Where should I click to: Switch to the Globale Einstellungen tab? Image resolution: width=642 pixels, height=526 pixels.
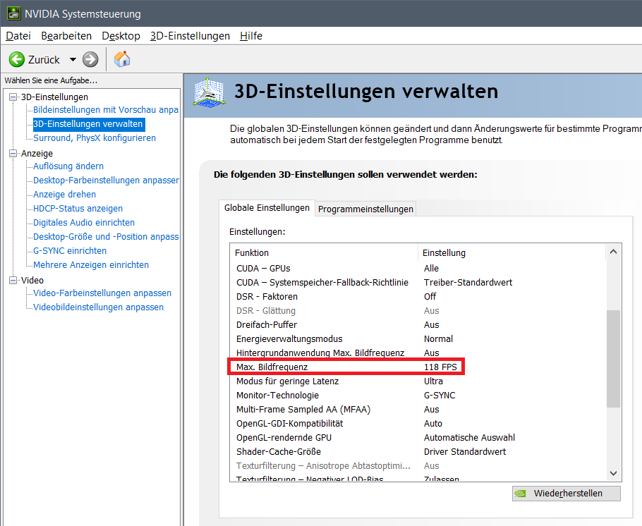[267, 208]
